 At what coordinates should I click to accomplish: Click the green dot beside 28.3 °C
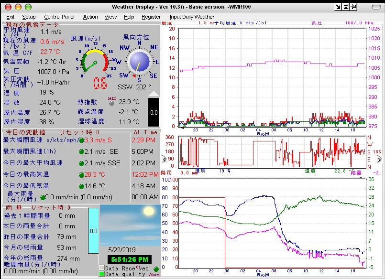81,175
